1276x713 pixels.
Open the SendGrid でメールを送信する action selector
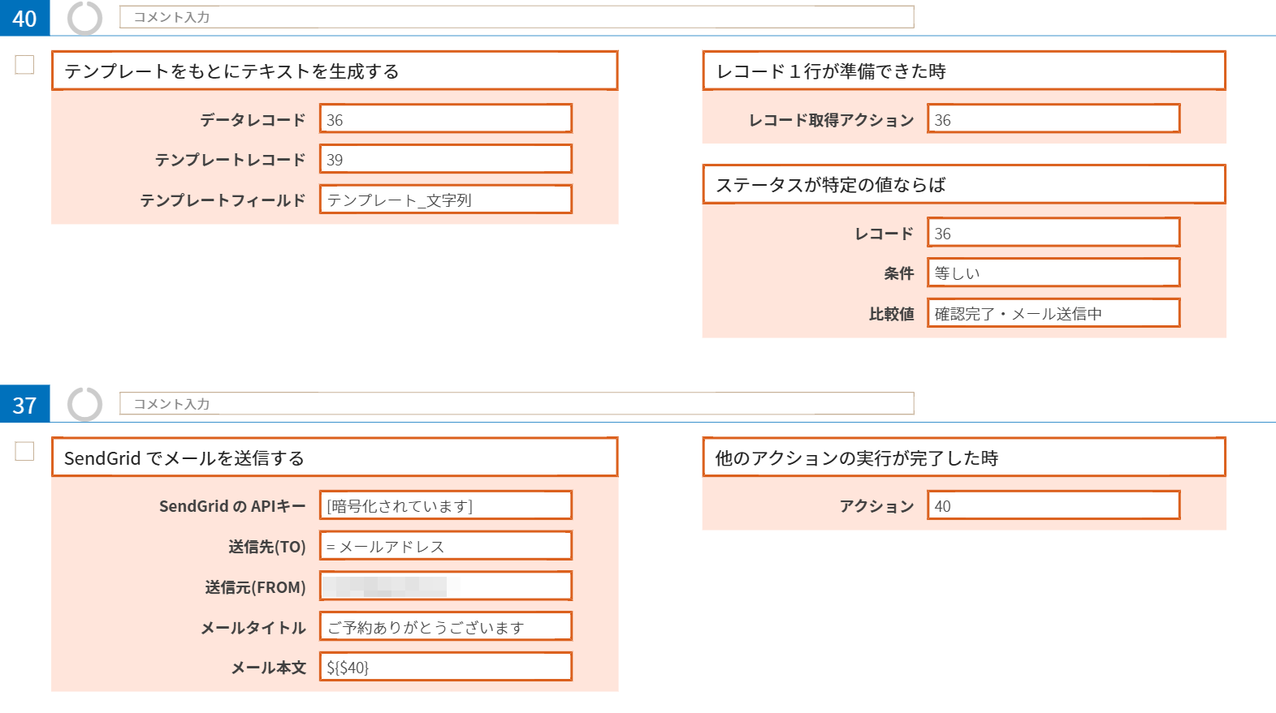[335, 457]
